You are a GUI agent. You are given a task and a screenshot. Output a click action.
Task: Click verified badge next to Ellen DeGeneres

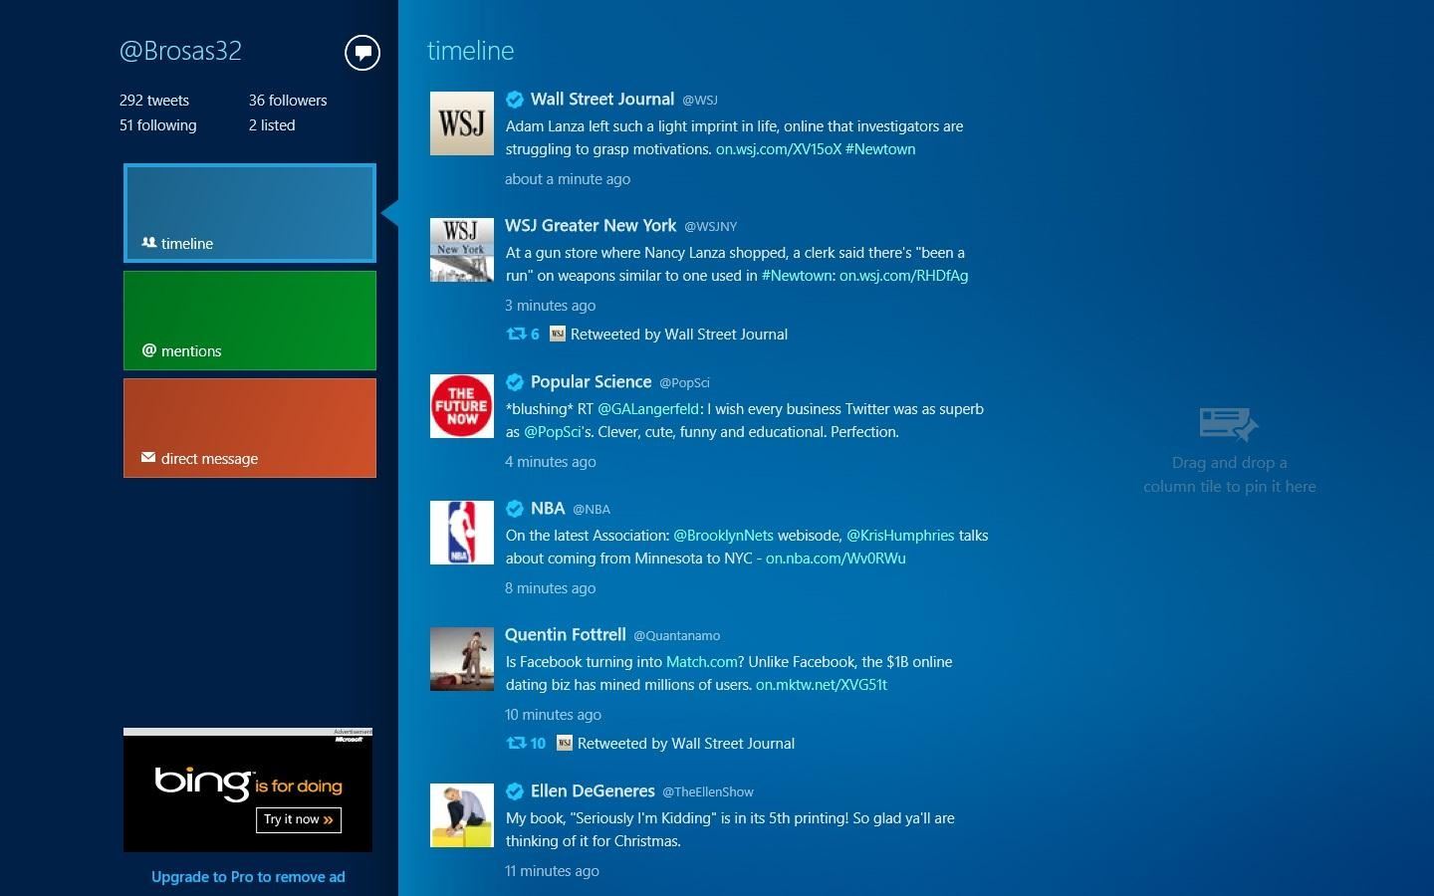515,791
